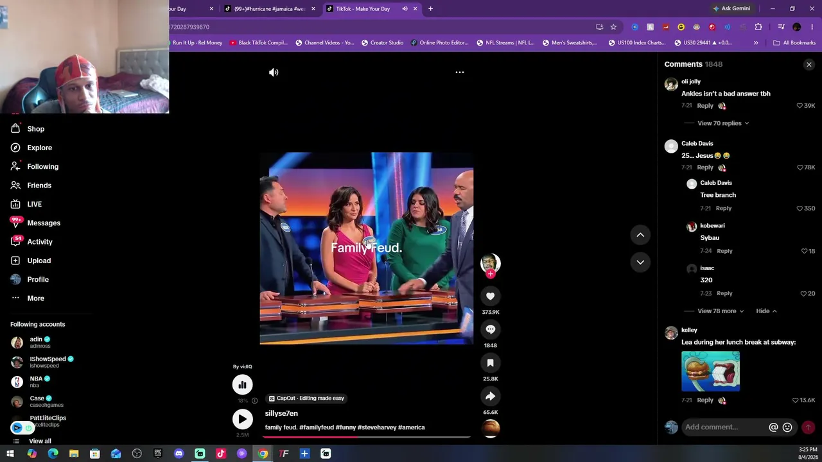This screenshot has width=822, height=462.
Task: Like isaac's '320' reply
Action: tap(804, 294)
